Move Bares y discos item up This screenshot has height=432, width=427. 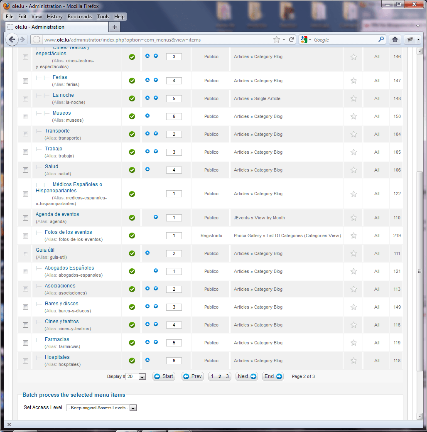click(x=147, y=307)
